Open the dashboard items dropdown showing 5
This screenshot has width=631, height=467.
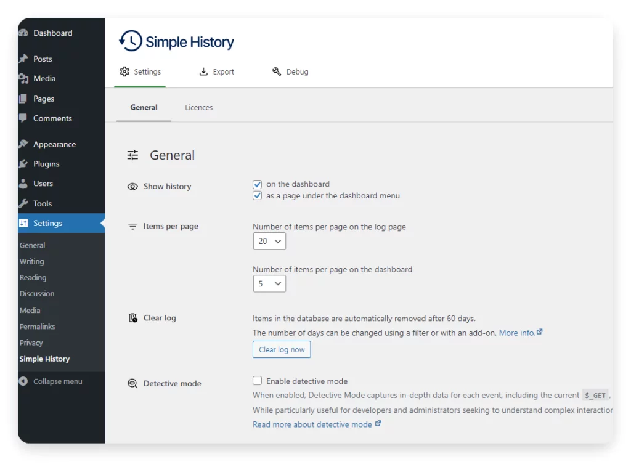point(269,284)
